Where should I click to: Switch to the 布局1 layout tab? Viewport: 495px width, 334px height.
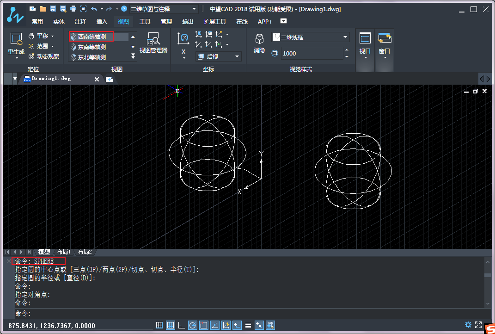click(x=64, y=252)
